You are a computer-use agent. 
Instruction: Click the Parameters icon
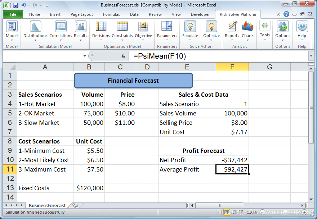pyautogui.click(x=167, y=26)
